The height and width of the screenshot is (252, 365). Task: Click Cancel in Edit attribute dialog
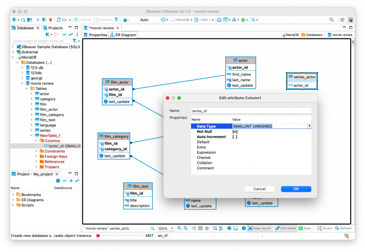click(x=259, y=189)
